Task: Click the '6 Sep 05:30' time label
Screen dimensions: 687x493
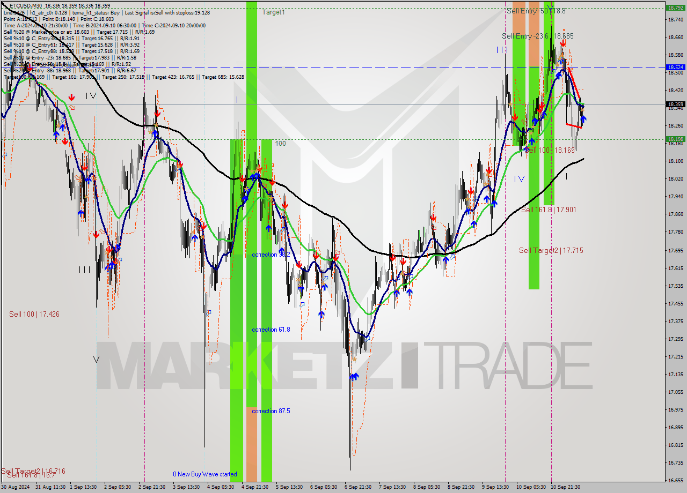Action: [324, 487]
